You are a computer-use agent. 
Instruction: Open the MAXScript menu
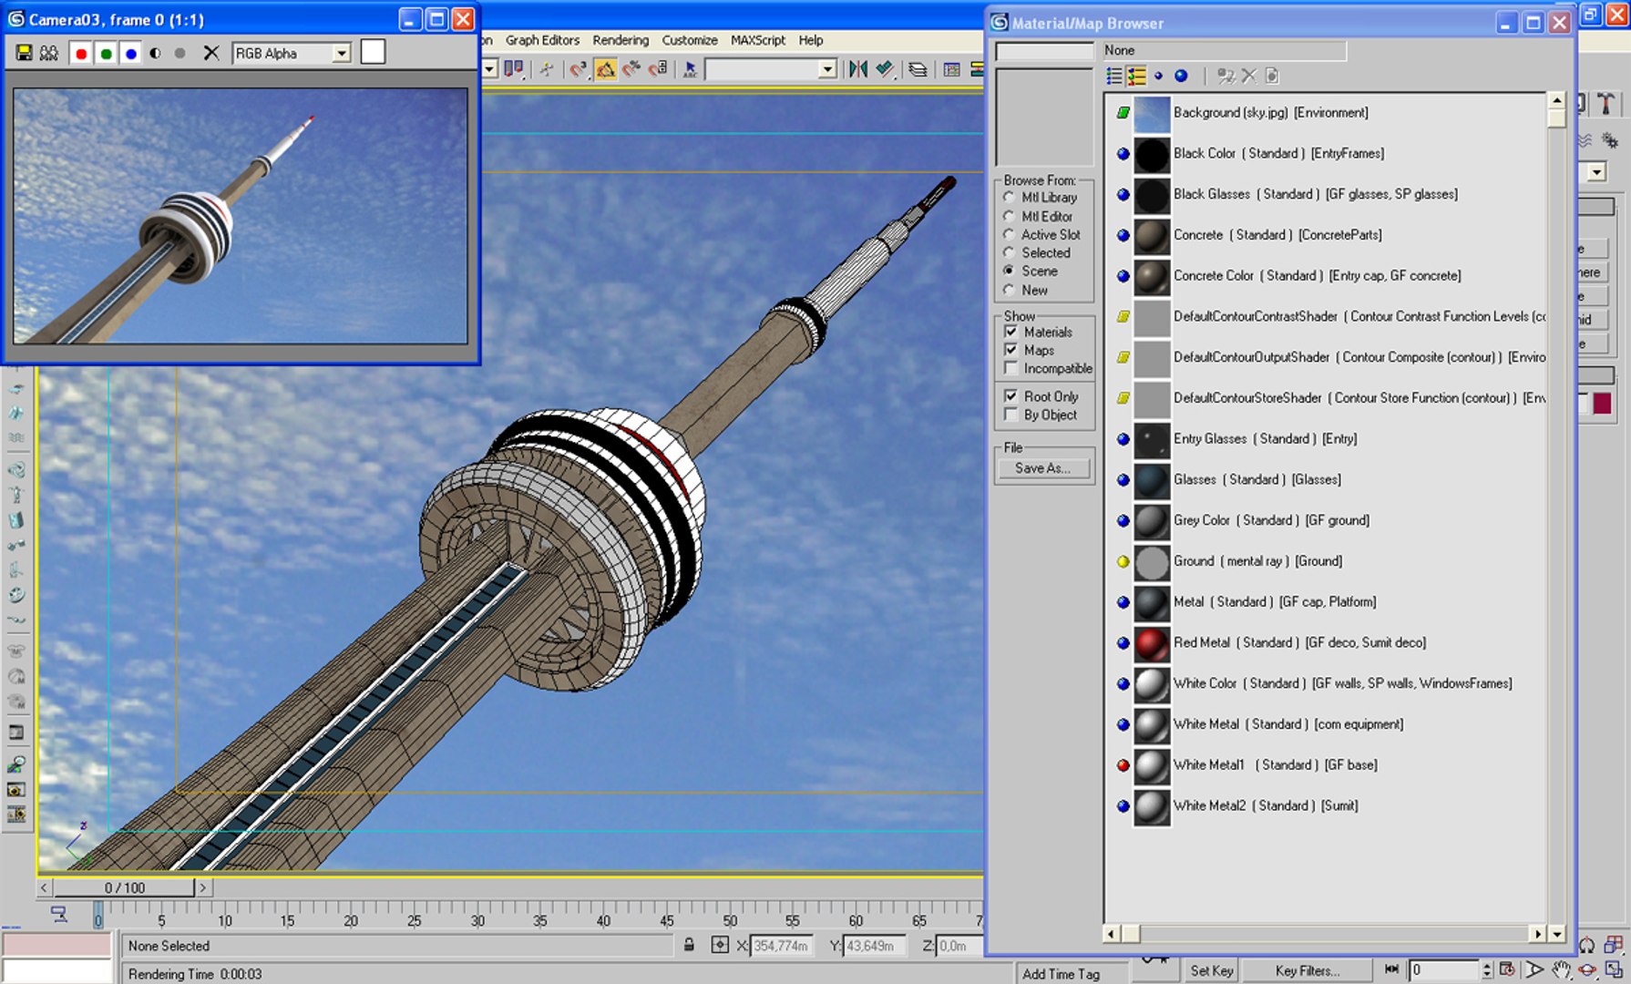coord(758,40)
